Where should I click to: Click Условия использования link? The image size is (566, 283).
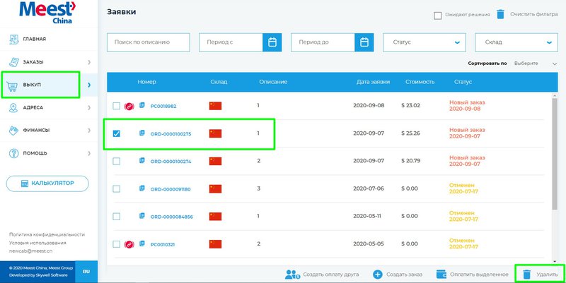[x=37, y=243]
